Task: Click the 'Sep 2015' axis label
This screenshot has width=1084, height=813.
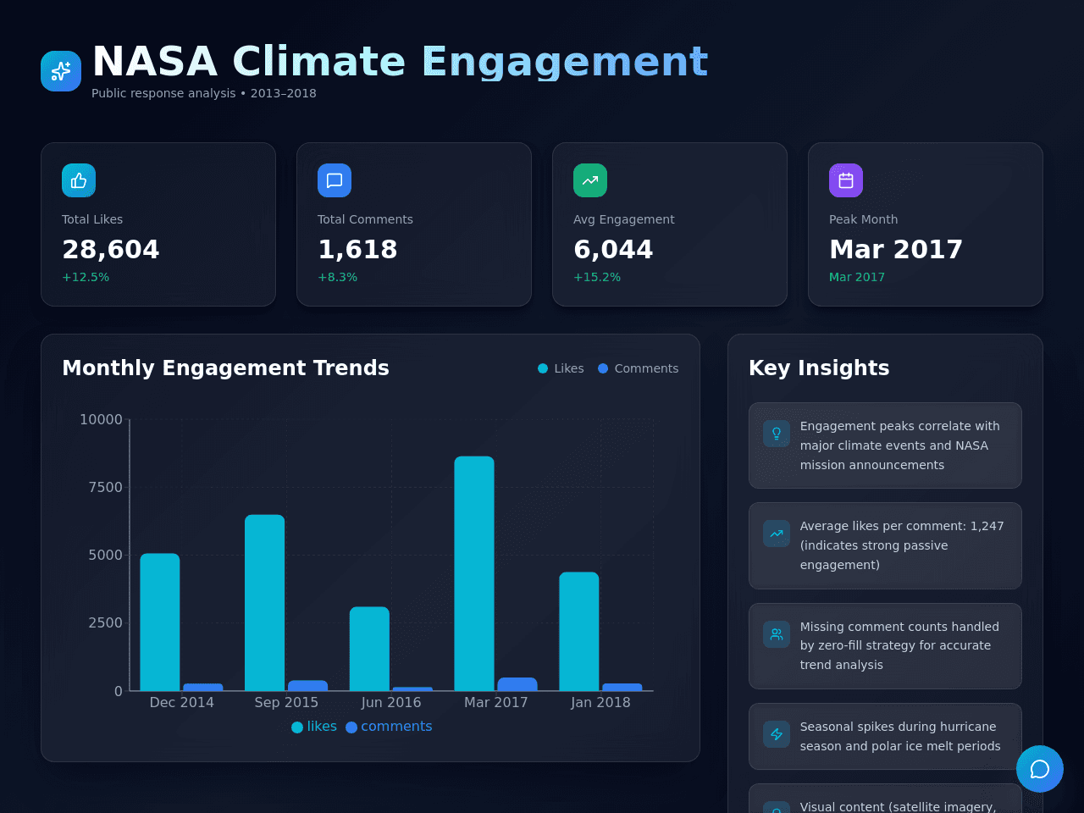Action: 286,702
